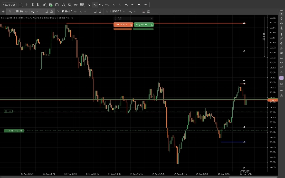Remove the red order line via X

tap(244, 23)
